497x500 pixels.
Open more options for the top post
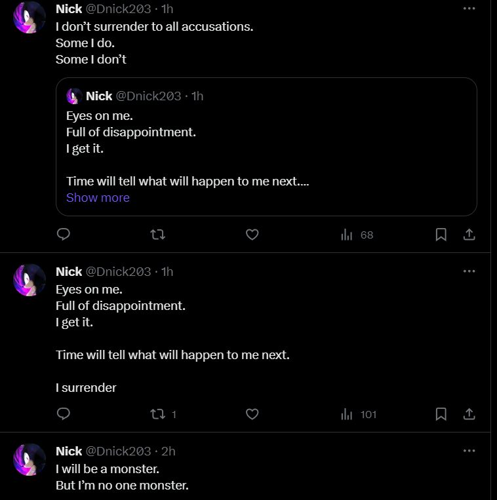click(469, 9)
